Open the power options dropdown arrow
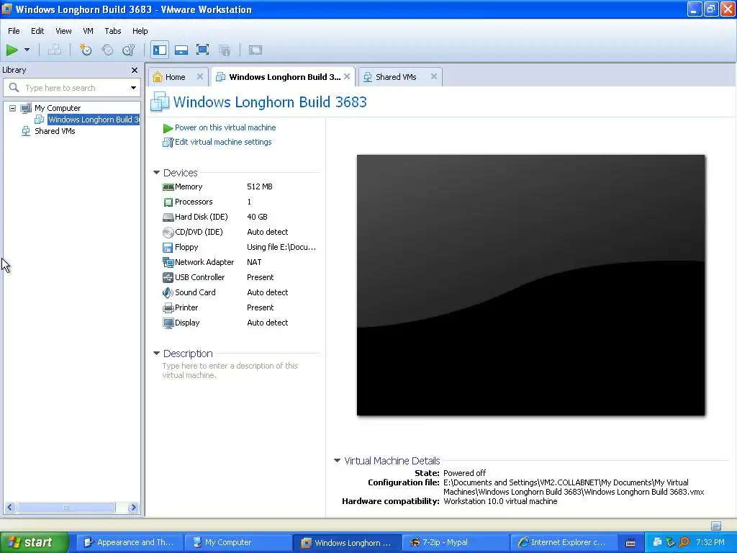 pyautogui.click(x=27, y=50)
